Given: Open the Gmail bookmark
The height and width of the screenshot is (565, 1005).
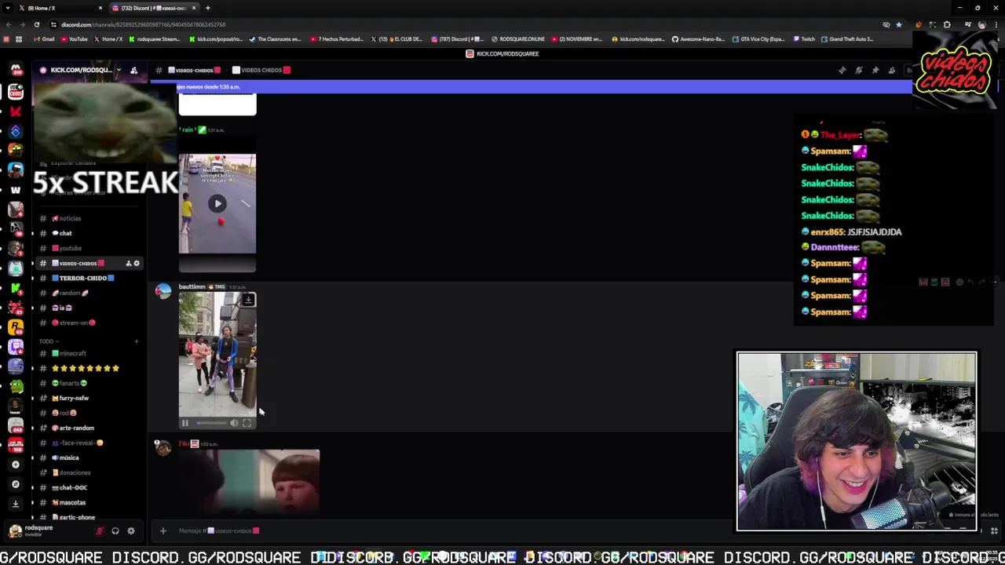Looking at the screenshot, I should pos(45,39).
